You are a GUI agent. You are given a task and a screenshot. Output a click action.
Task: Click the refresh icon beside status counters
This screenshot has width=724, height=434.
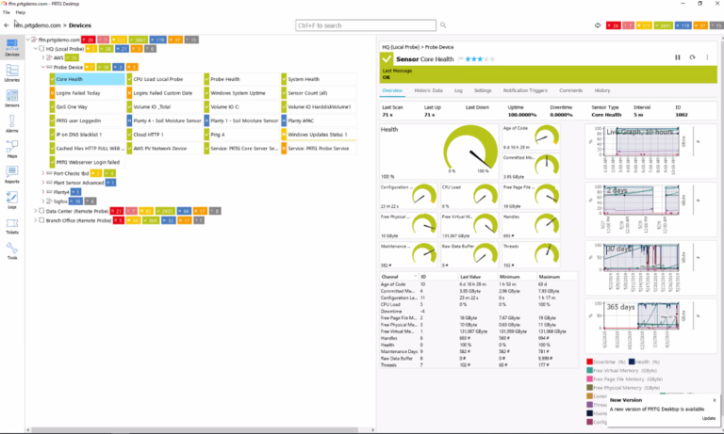click(598, 25)
